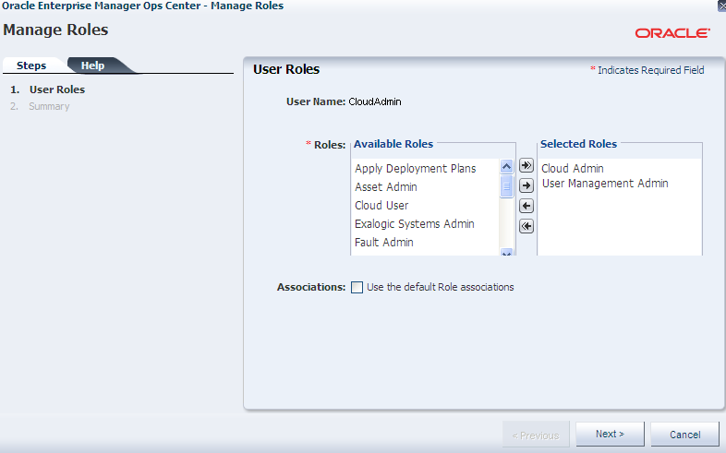Select Cloud Admin in Selected Roles
Image resolution: width=726 pixels, height=453 pixels.
pyautogui.click(x=573, y=169)
